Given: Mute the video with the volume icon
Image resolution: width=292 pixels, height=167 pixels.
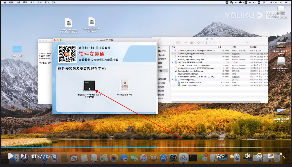Looking at the screenshot, I should click(x=247, y=156).
